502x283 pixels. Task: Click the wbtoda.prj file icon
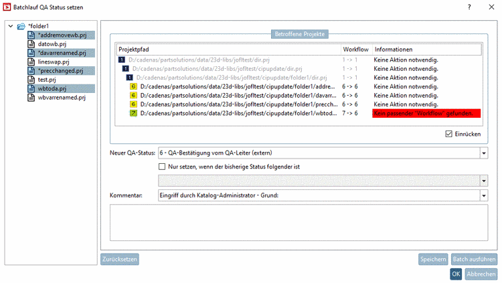[31, 89]
